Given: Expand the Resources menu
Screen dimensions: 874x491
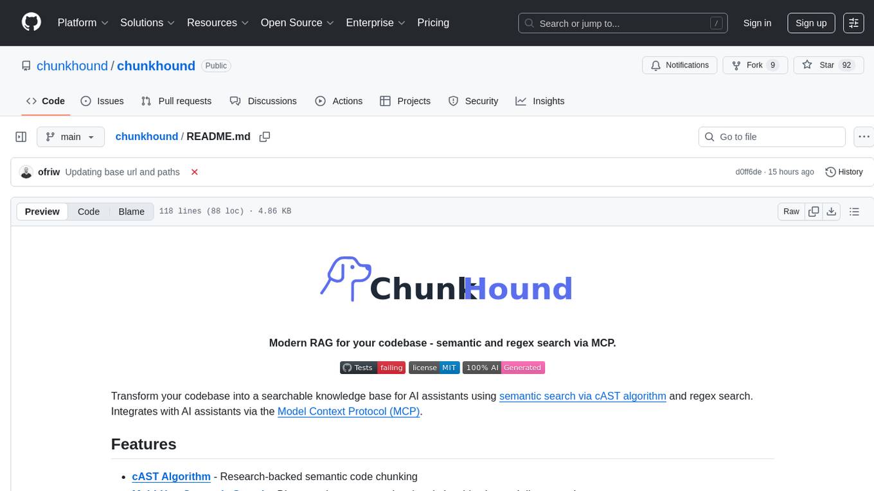Looking at the screenshot, I should pyautogui.click(x=218, y=22).
